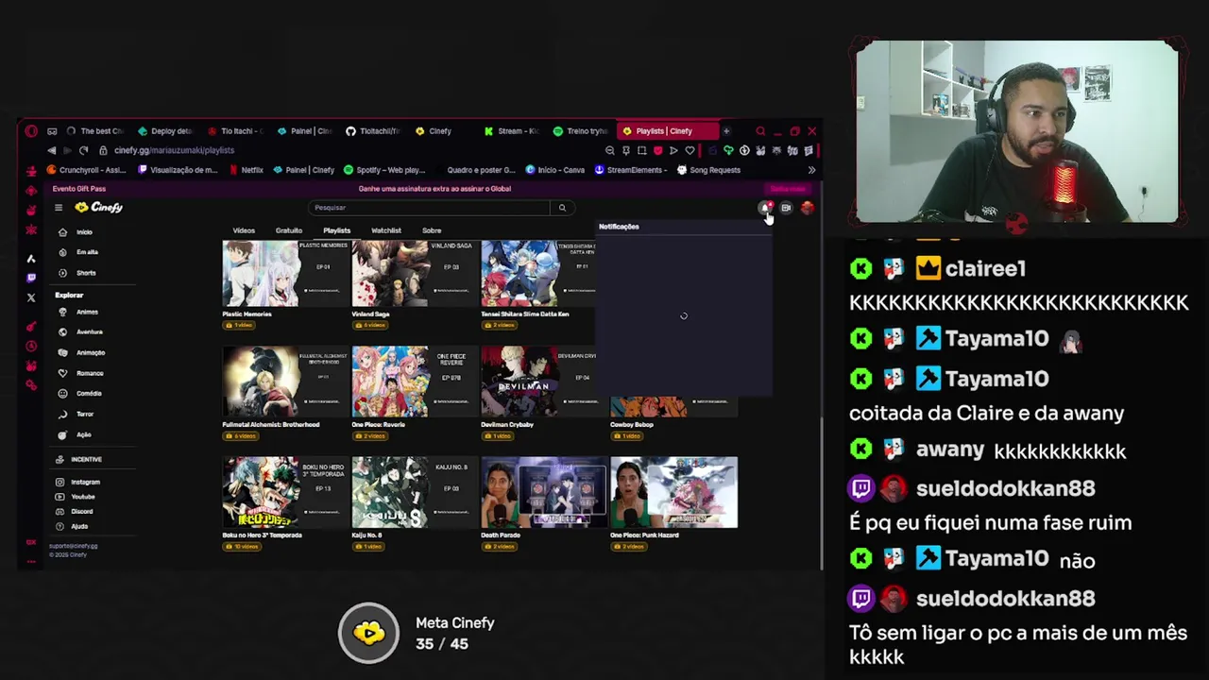Open One Piece: Punk Hazard playlist thumbnail
The height and width of the screenshot is (680, 1209).
coord(674,492)
